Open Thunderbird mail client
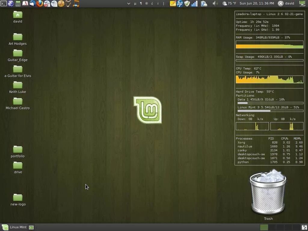The width and height of the screenshot is (308, 231). (32, 3)
